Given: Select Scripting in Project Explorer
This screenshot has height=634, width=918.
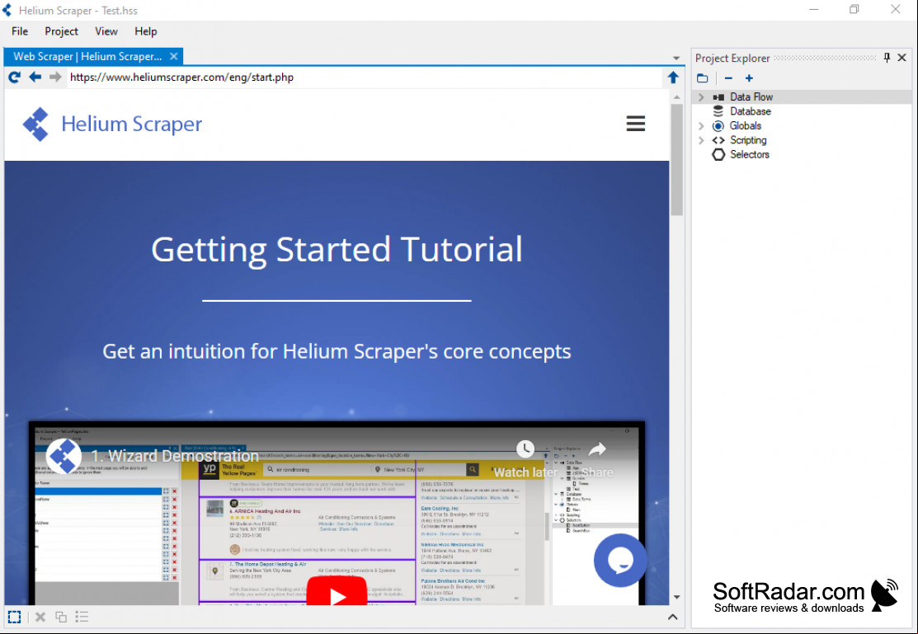Looking at the screenshot, I should [x=747, y=140].
